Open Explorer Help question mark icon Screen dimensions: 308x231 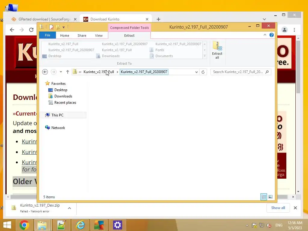tap(272, 35)
